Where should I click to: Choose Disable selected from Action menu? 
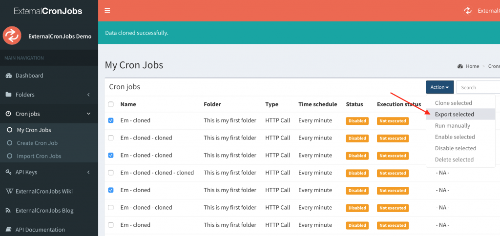[x=460, y=148]
